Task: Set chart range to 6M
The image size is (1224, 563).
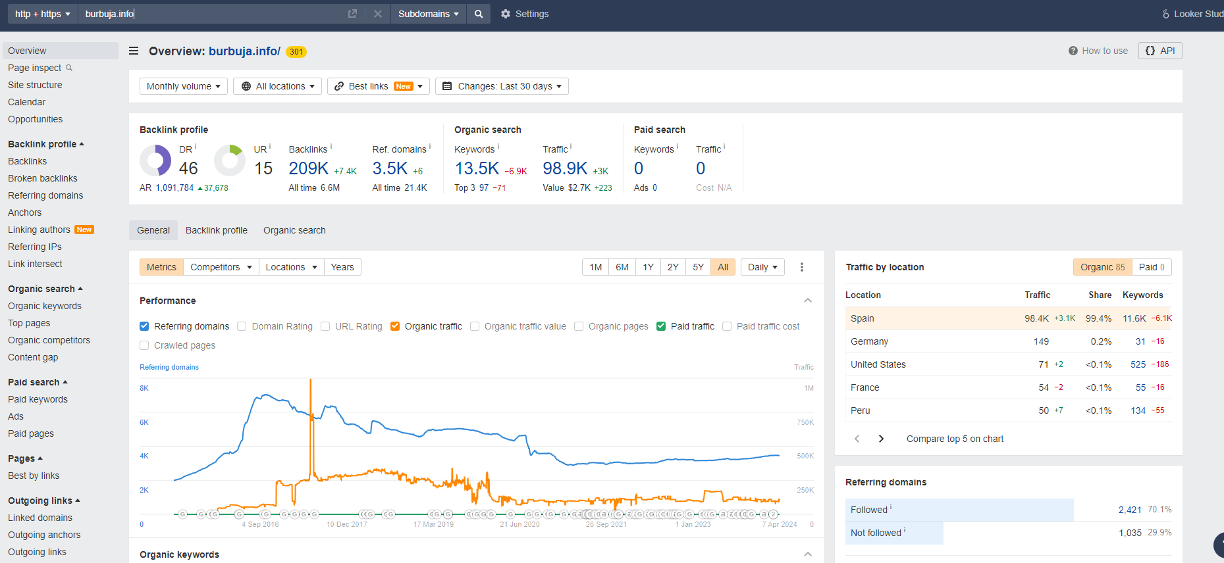Action: (622, 267)
